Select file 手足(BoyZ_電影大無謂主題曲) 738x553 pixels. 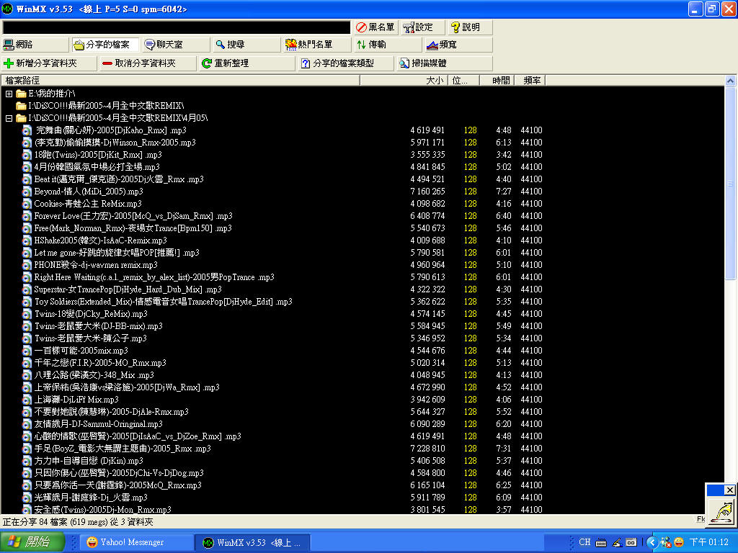point(123,448)
